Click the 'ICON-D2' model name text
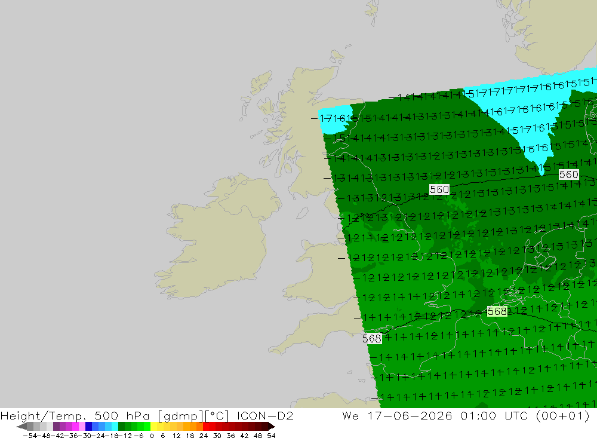Image resolution: width=597 pixels, height=438 pixels. (x=265, y=415)
